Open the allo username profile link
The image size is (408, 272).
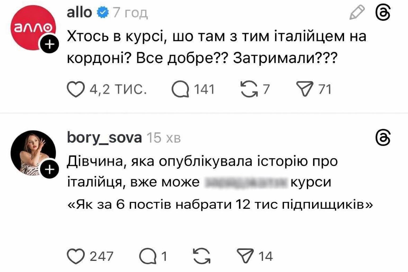coord(79,12)
